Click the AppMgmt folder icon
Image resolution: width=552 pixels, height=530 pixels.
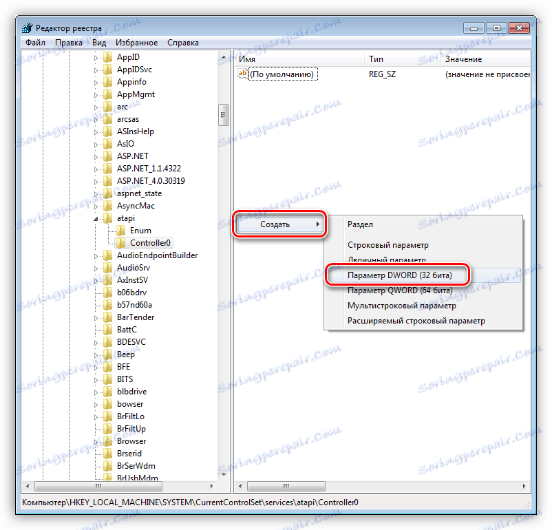click(x=108, y=94)
